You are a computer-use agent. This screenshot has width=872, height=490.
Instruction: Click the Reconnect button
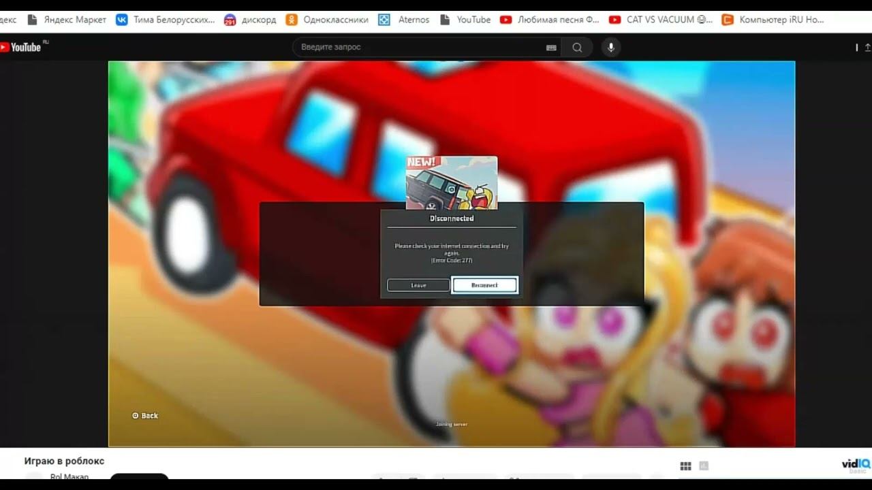pyautogui.click(x=484, y=285)
